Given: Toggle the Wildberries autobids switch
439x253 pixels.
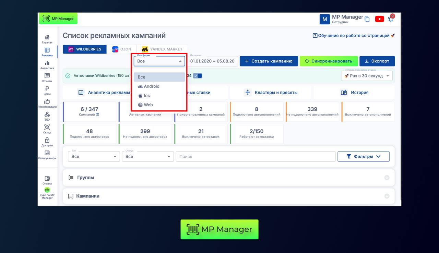Looking at the screenshot, I should coord(198,76).
